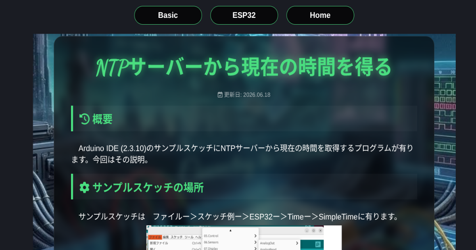
Task: Click the gear icon beside サンプルスケッチの場所
Action: pyautogui.click(x=84, y=187)
